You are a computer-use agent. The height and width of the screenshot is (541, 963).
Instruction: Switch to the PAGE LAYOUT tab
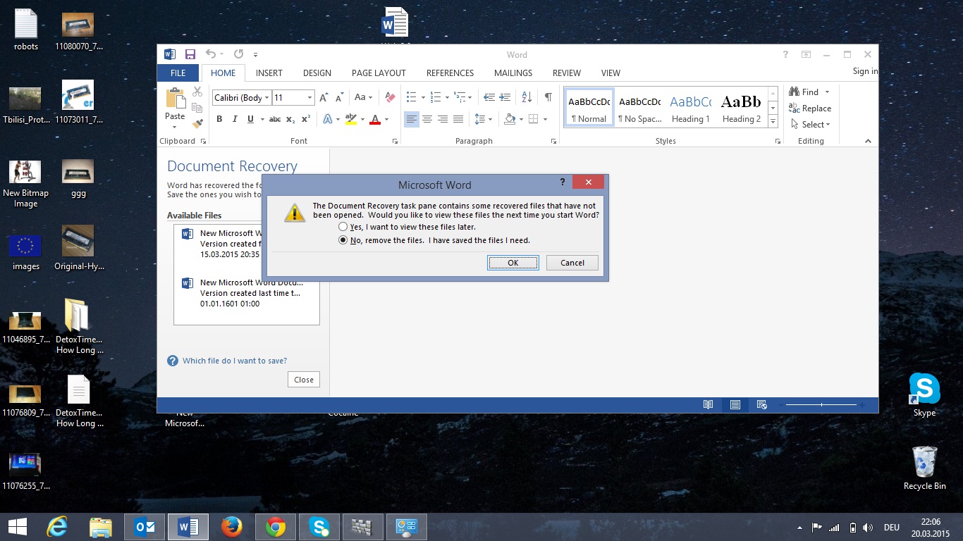click(x=379, y=73)
